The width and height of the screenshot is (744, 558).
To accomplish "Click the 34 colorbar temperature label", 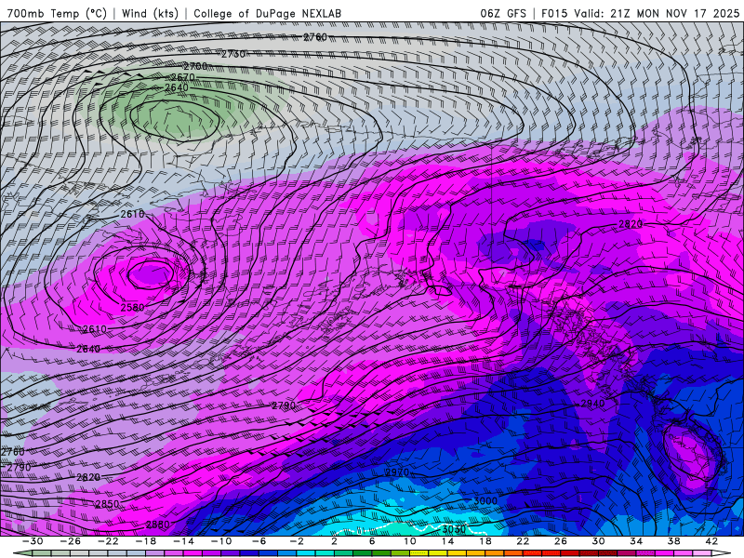I will (636, 541).
